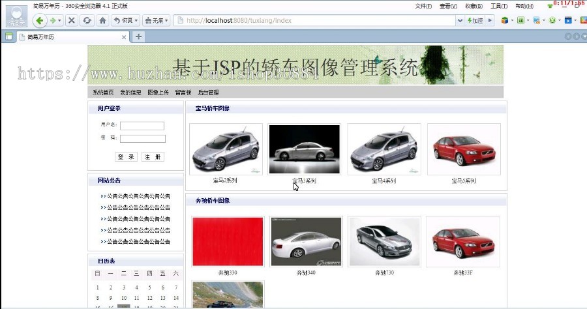
Task: Toggle the sidebar panel icon left of tabs
Action: pyautogui.click(x=8, y=37)
